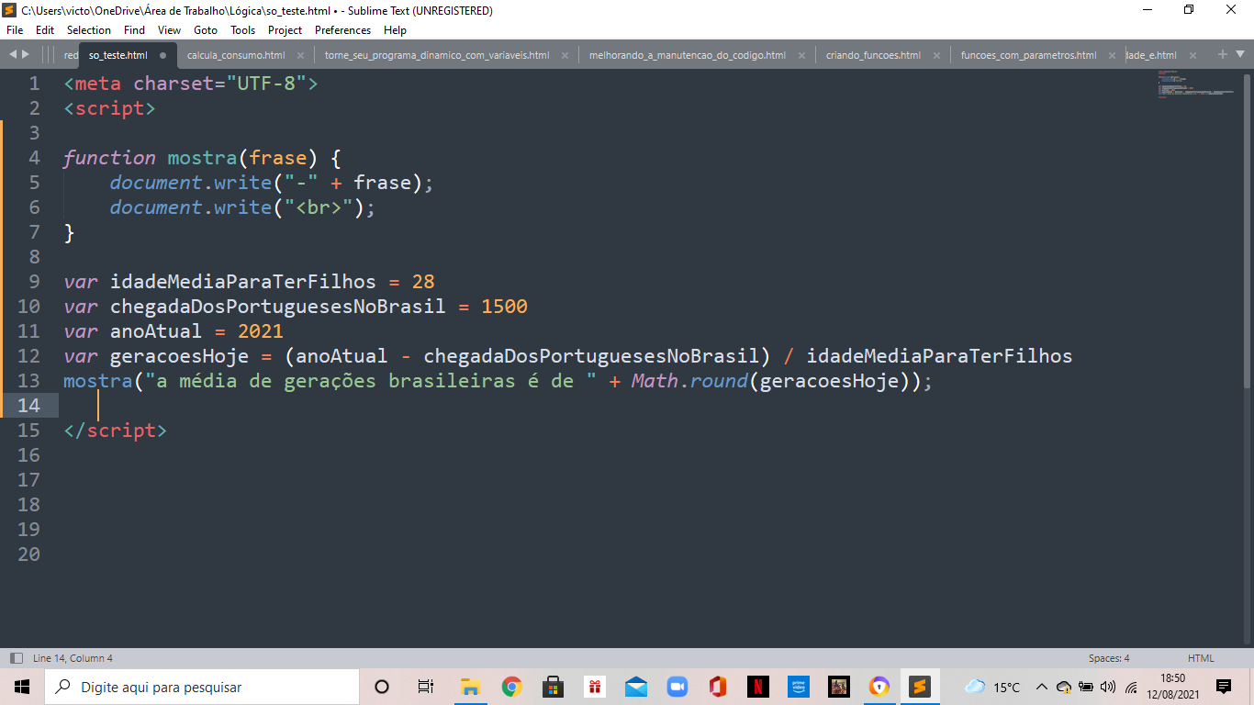This screenshot has width=1254, height=705.
Task: Switch to torne_seu_programa_dinamico_com_variaveis.html tab
Action: click(437, 55)
